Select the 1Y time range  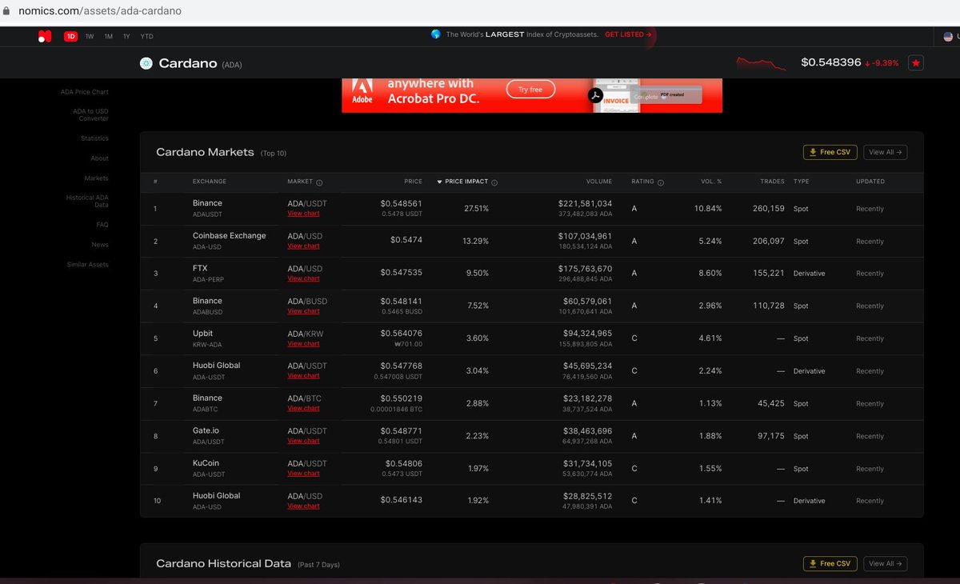(126, 36)
